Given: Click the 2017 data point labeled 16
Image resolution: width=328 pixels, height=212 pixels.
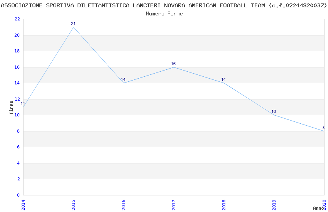Looking at the screenshot, I should tap(174, 67).
